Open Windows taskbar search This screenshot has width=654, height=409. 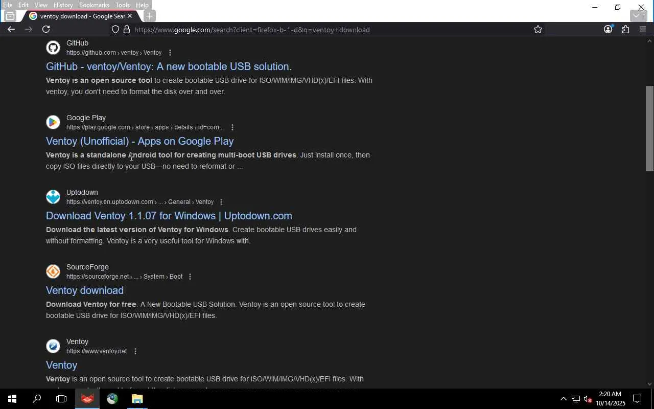(x=37, y=399)
